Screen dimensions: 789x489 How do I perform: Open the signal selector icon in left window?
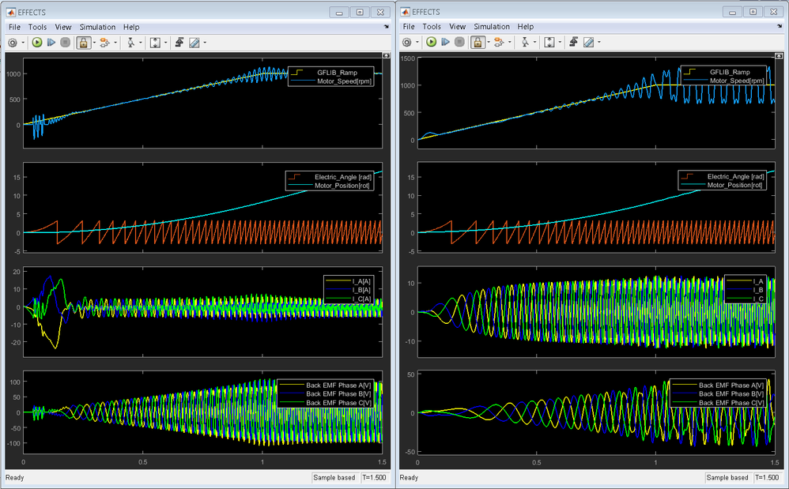click(x=104, y=43)
